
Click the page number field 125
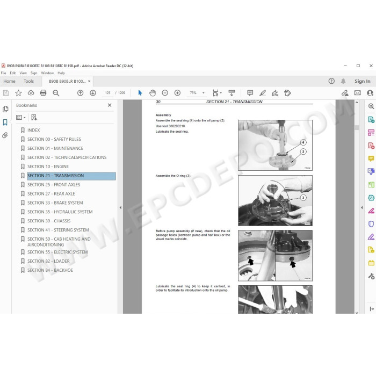point(107,93)
